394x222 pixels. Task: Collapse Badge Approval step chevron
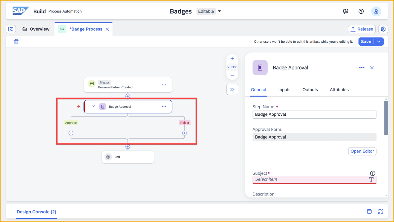coord(94,106)
